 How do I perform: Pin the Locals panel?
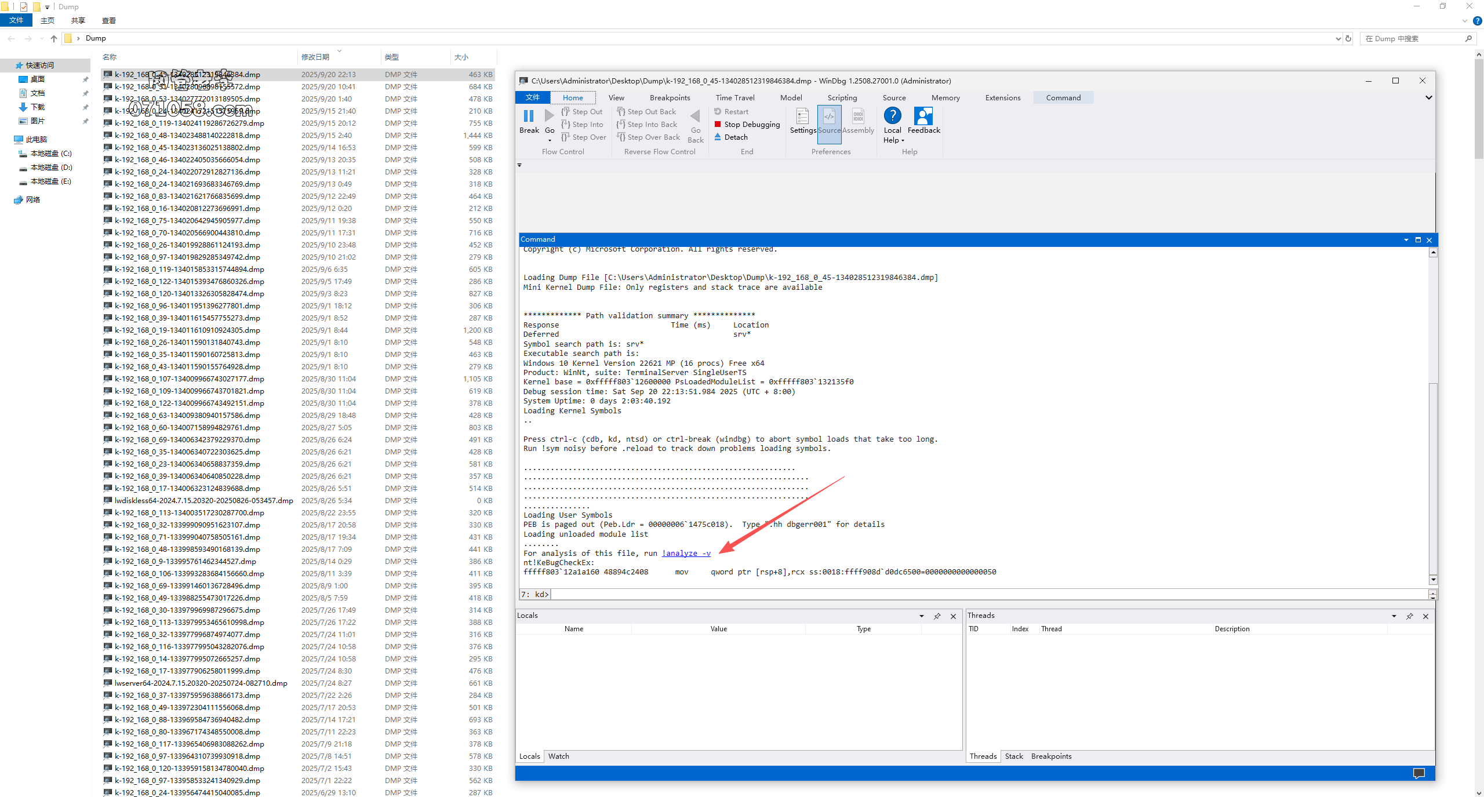click(x=937, y=616)
